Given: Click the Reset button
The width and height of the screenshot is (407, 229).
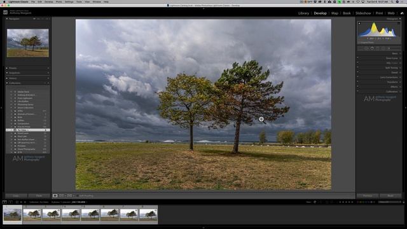Looking at the screenshot, I should [390, 196].
